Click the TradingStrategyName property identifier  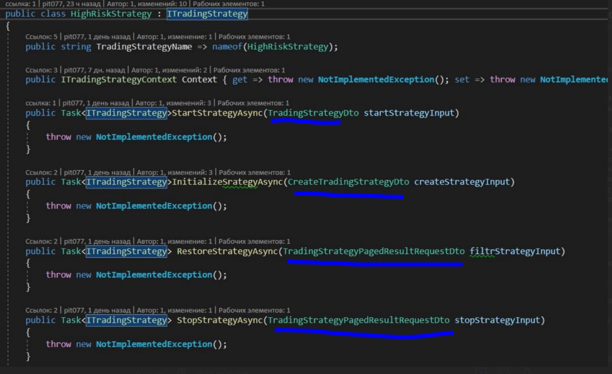pos(144,47)
